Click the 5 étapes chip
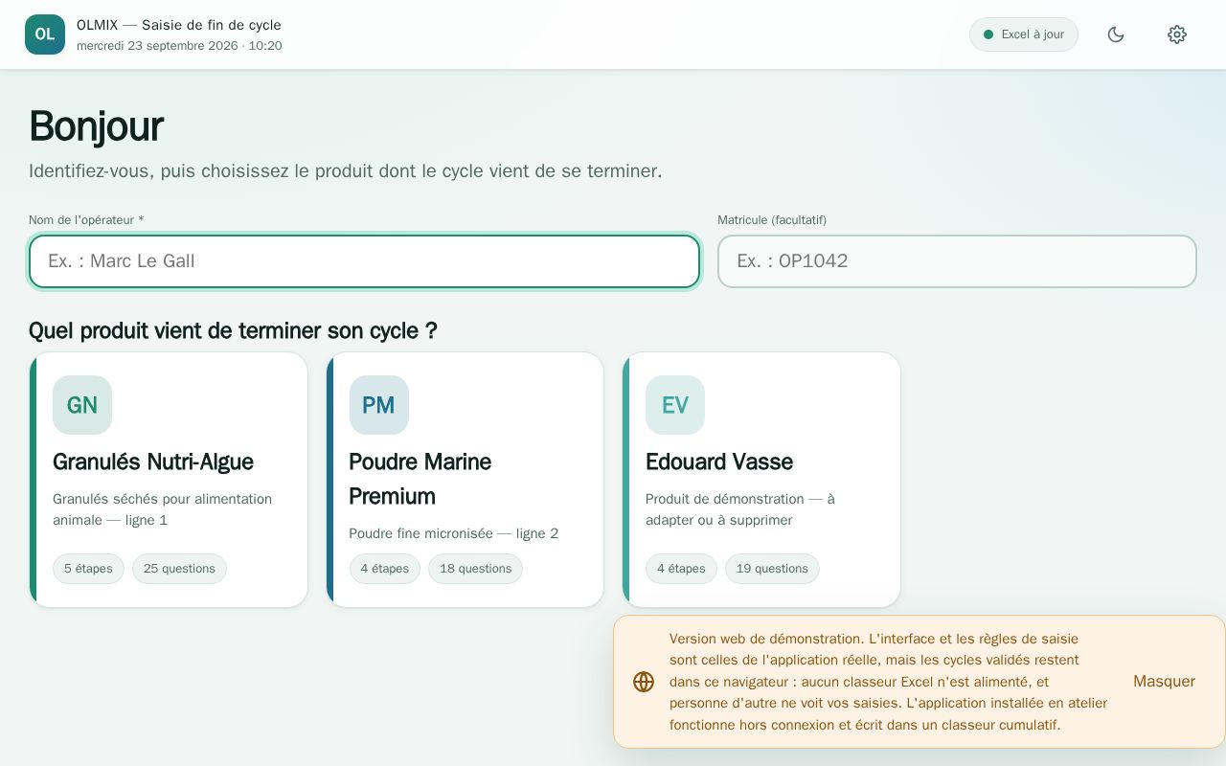This screenshot has height=766, width=1226. (x=88, y=569)
